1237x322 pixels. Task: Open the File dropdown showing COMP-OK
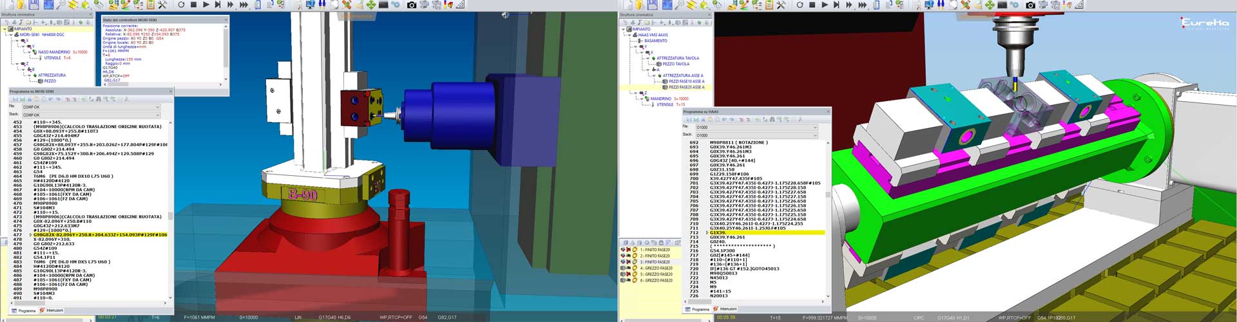(91, 107)
